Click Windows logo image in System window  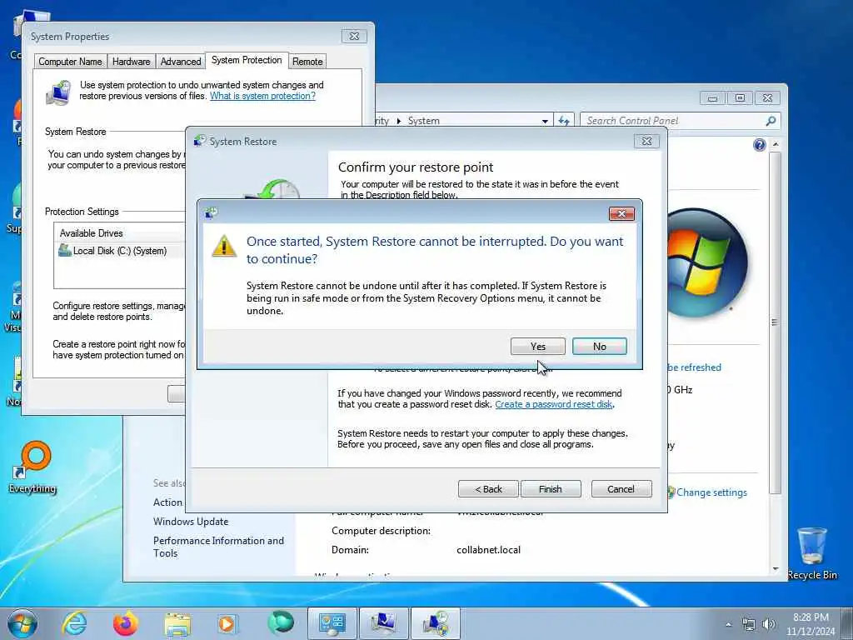click(x=706, y=262)
